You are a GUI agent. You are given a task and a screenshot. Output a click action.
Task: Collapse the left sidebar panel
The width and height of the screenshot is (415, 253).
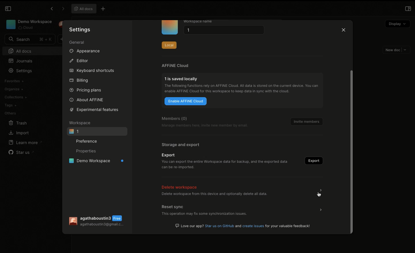pos(8,9)
